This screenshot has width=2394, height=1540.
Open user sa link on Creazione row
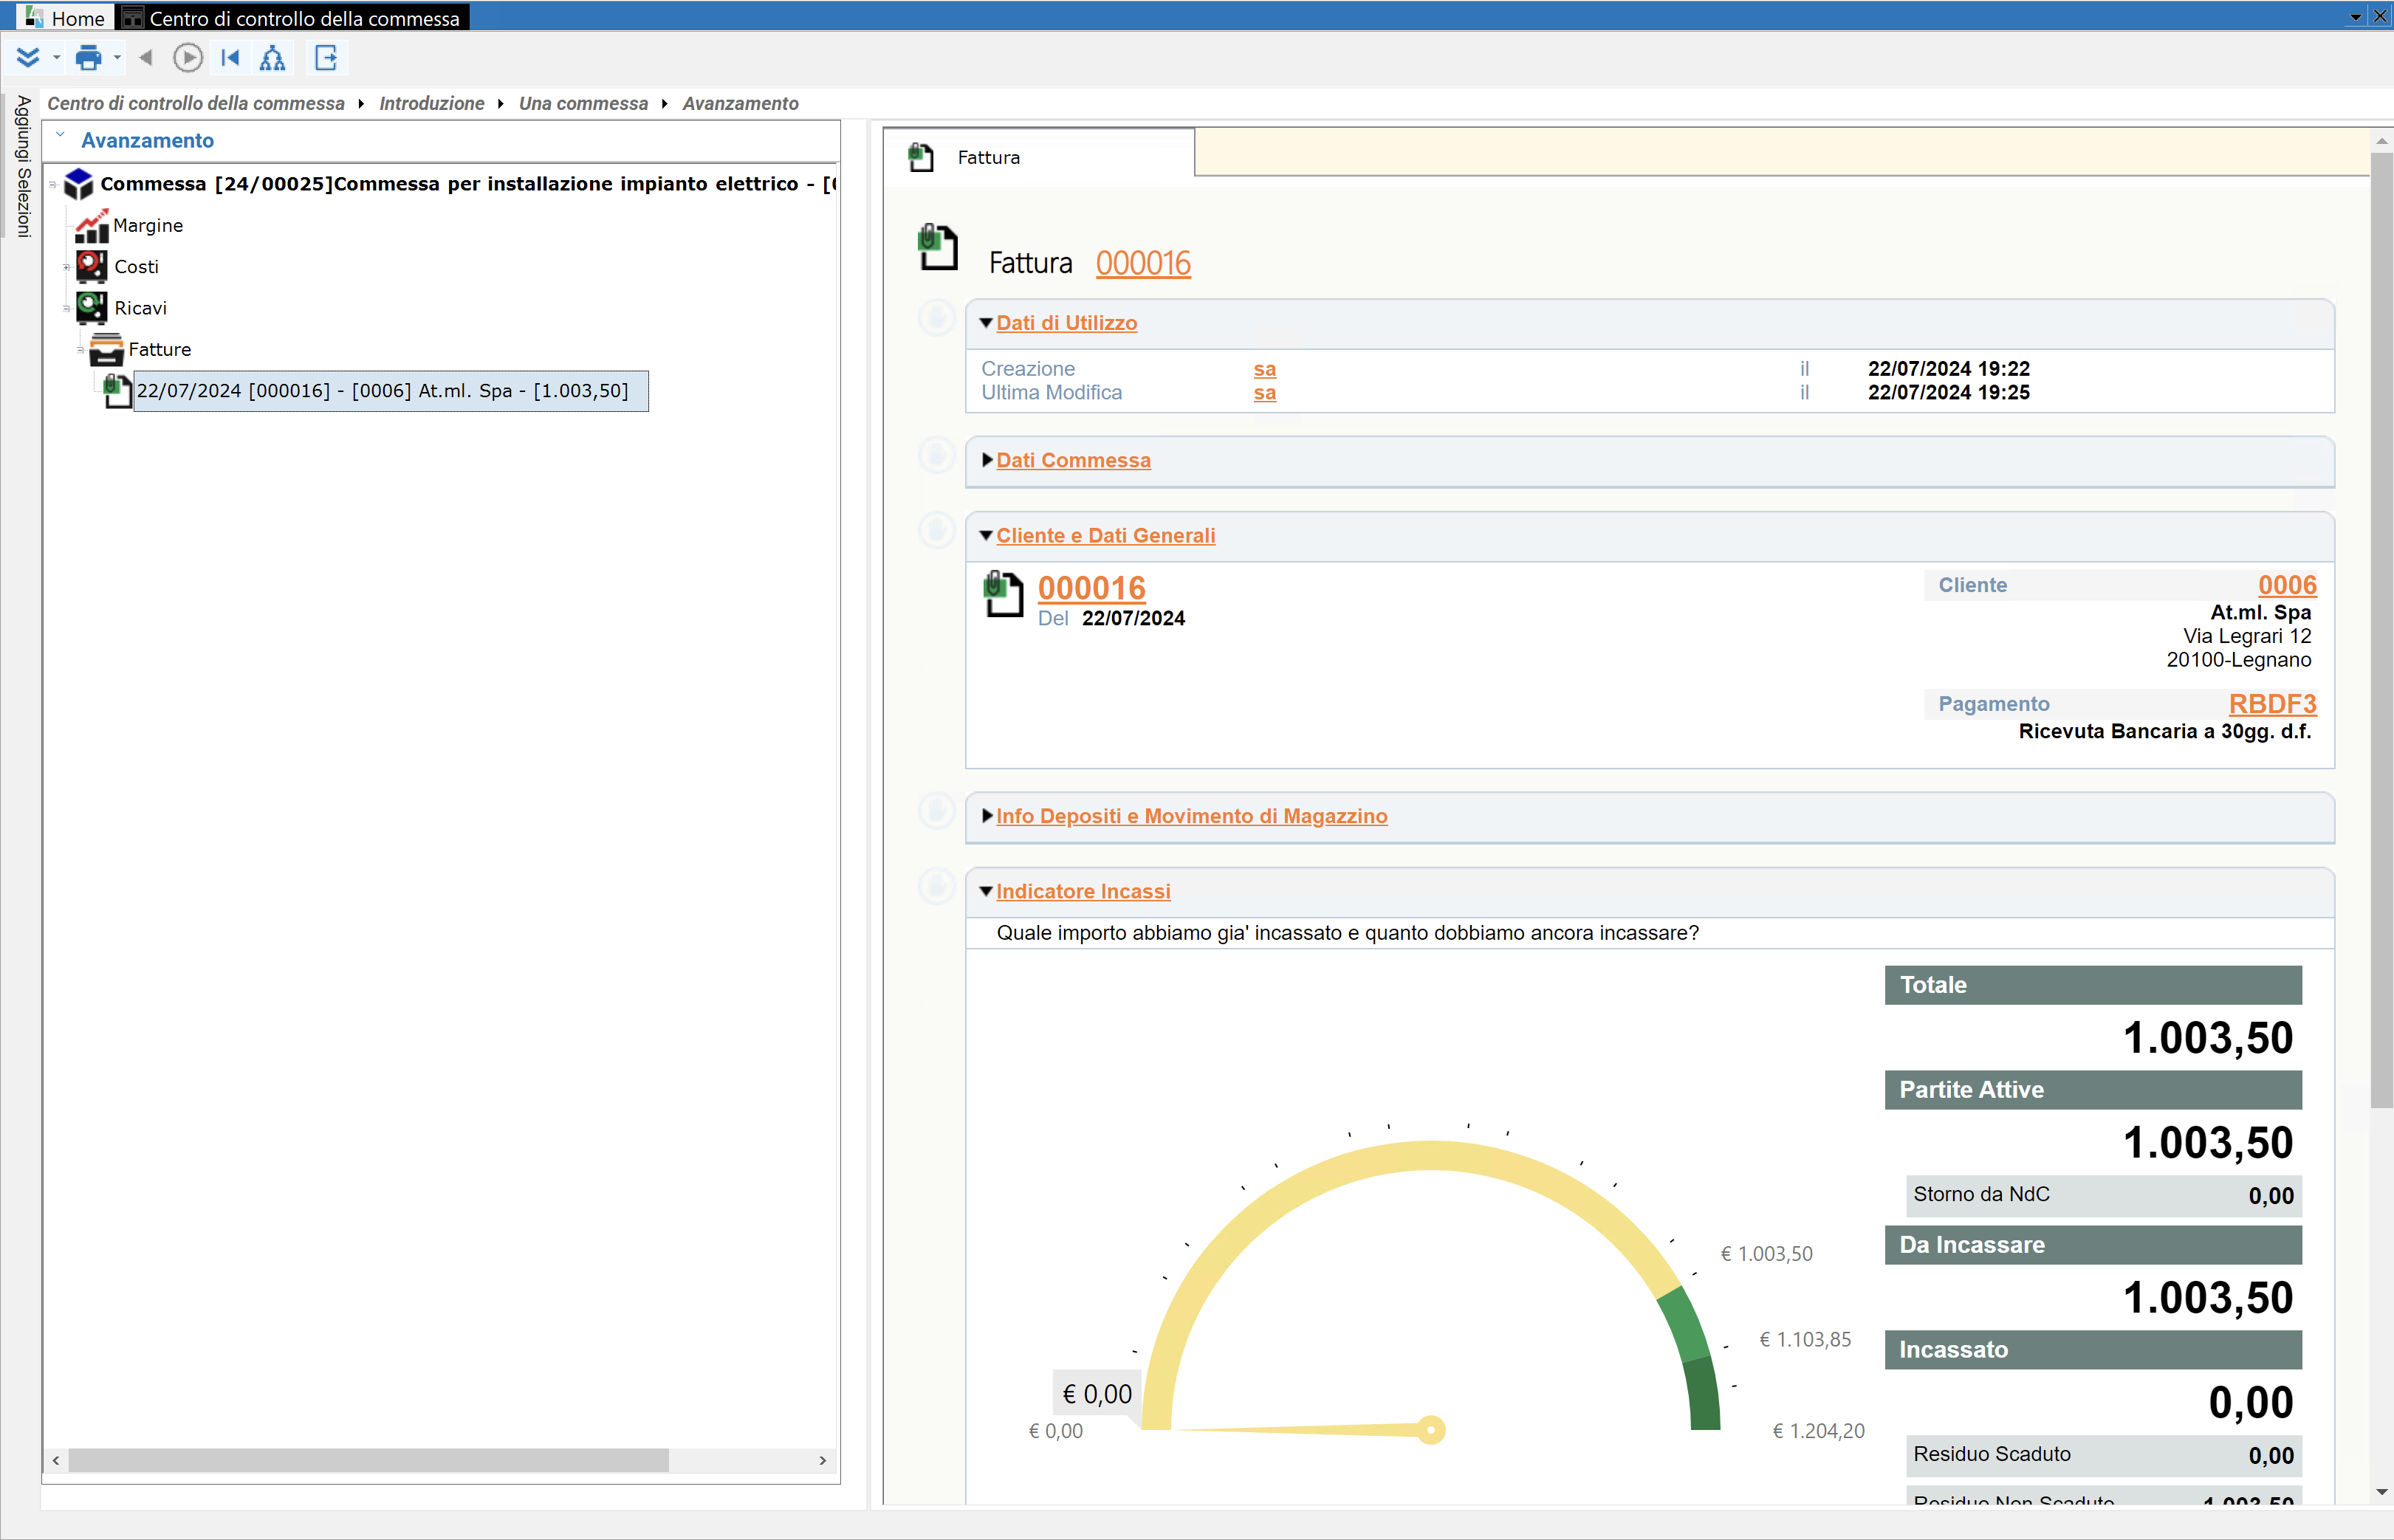(1265, 369)
